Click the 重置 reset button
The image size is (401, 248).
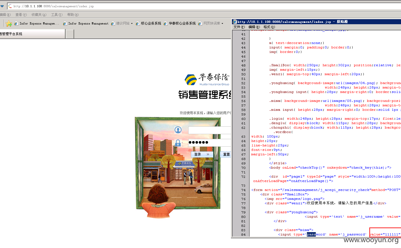click(x=226, y=154)
